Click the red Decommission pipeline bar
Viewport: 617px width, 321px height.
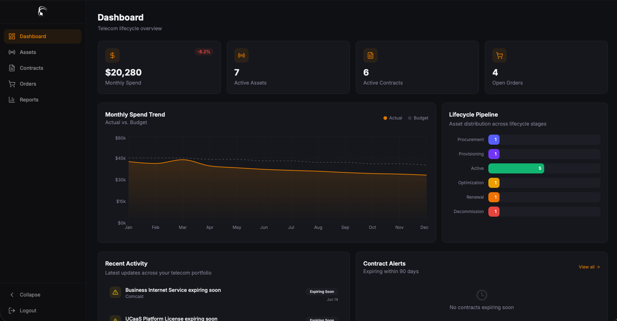click(x=494, y=212)
